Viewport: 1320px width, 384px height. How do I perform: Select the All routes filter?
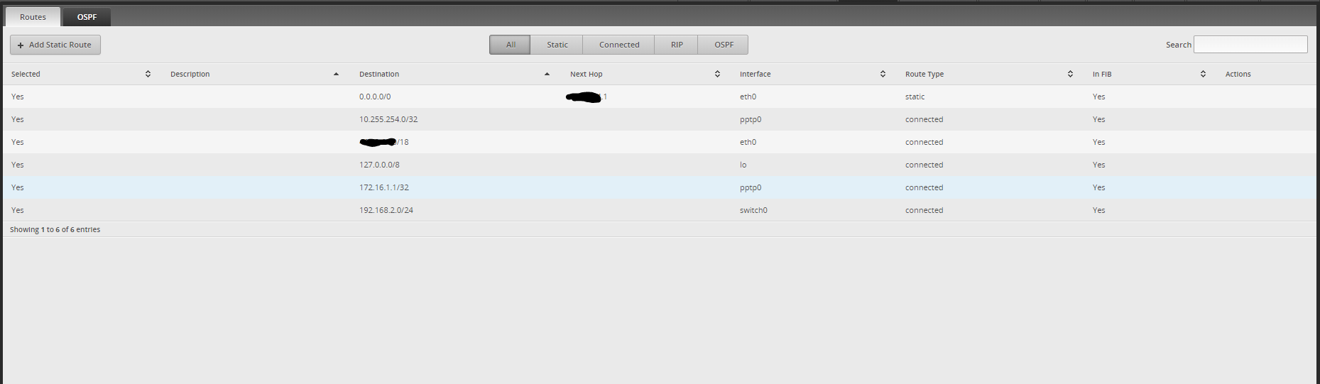(x=510, y=45)
